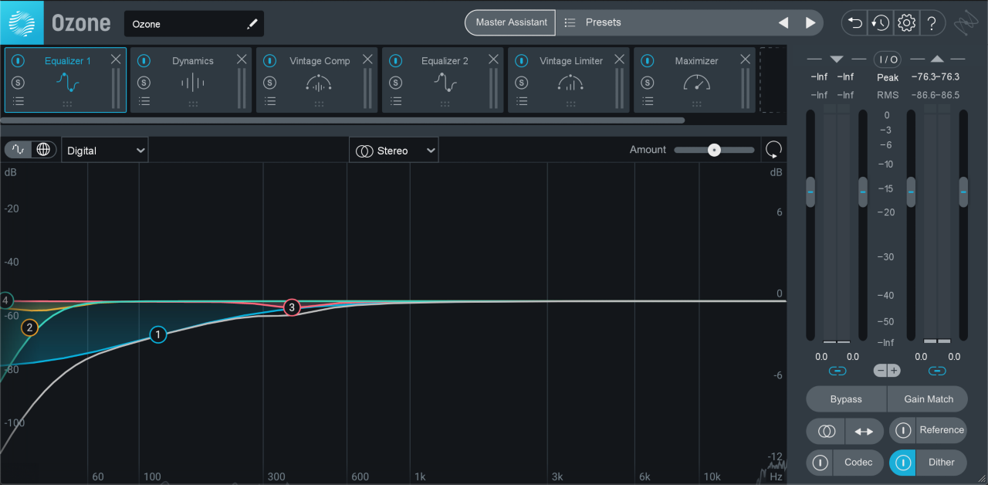Solo the Maximizer module
The image size is (988, 485).
click(x=648, y=83)
